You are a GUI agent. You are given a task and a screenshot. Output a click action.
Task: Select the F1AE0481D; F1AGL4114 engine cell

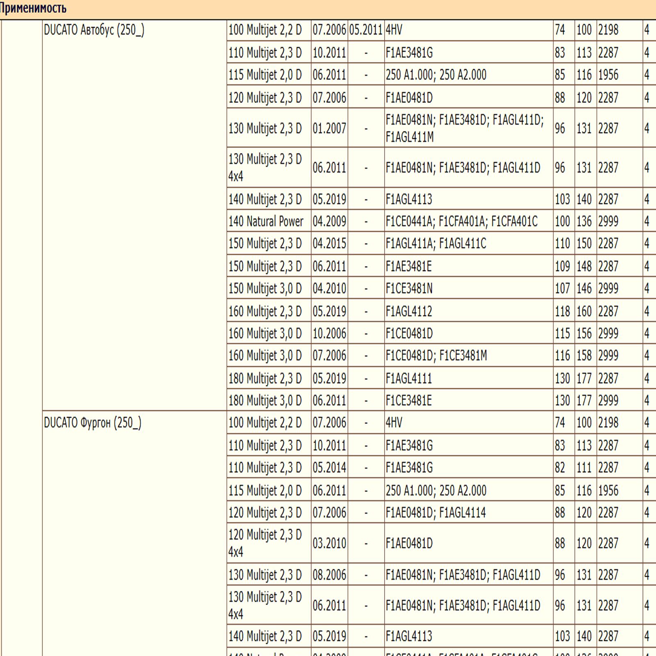click(435, 512)
